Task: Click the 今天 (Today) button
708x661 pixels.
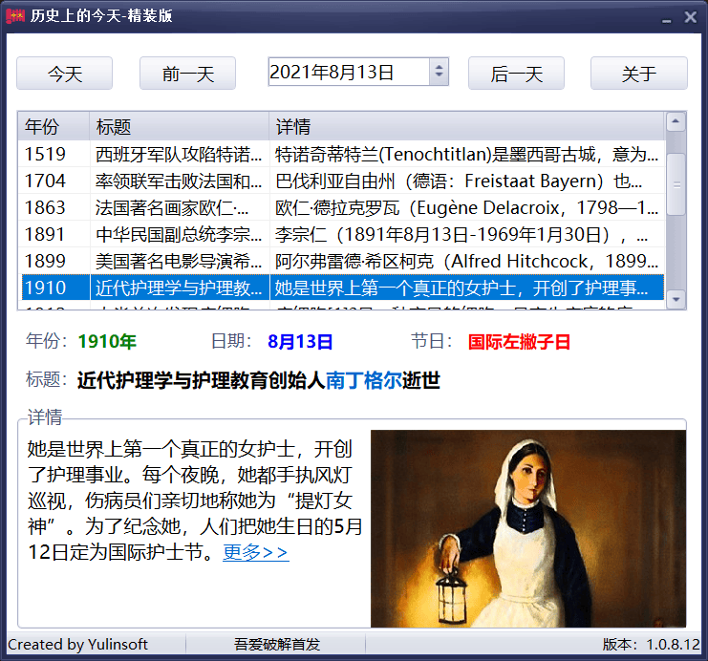Action: coord(65,74)
